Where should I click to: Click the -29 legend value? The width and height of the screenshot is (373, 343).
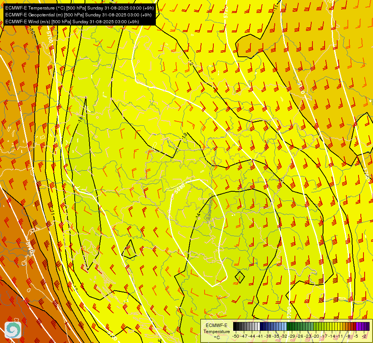click(292, 337)
